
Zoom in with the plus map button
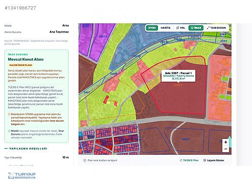(x=226, y=142)
